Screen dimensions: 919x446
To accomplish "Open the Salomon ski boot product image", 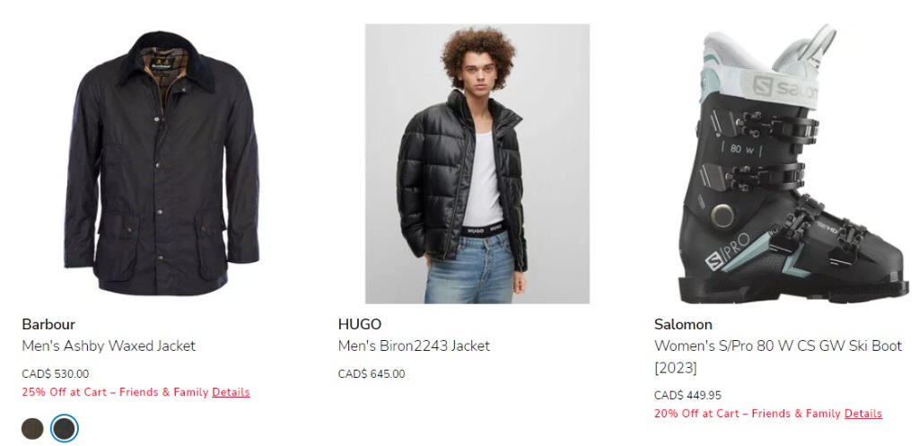I will pyautogui.click(x=793, y=163).
